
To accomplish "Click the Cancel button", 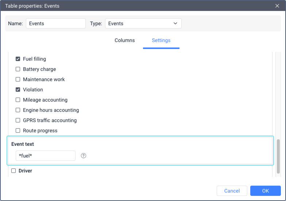I will click(x=232, y=191).
